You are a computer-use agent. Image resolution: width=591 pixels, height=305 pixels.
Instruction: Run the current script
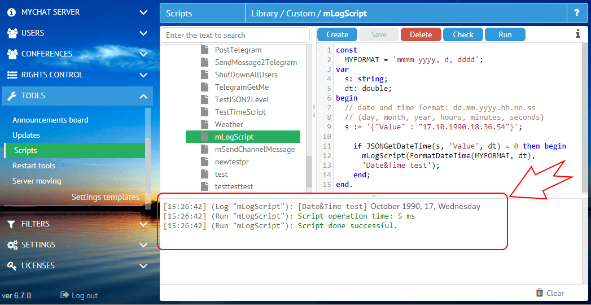point(505,34)
